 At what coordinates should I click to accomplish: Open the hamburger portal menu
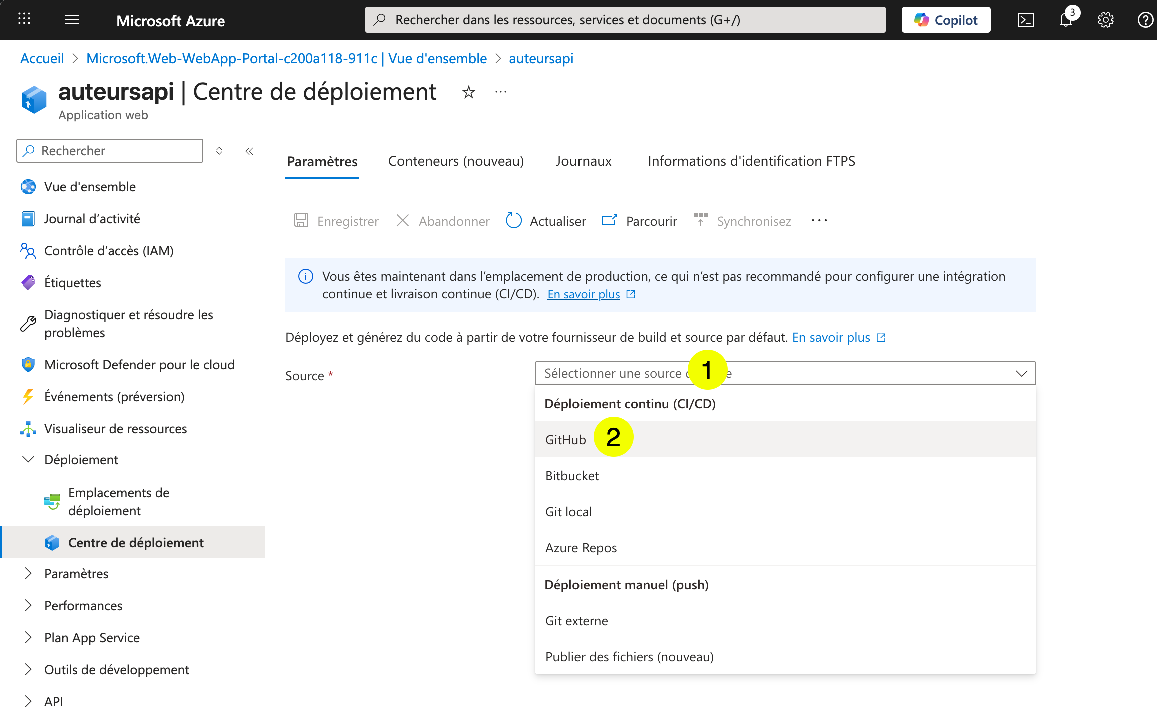point(72,20)
